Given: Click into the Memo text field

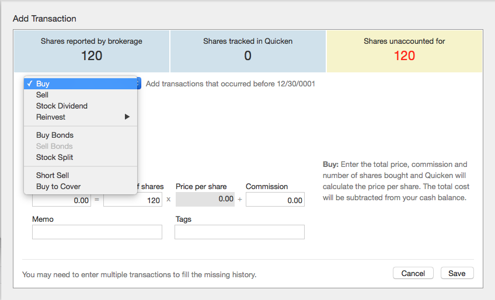Looking at the screenshot, I should (97, 232).
